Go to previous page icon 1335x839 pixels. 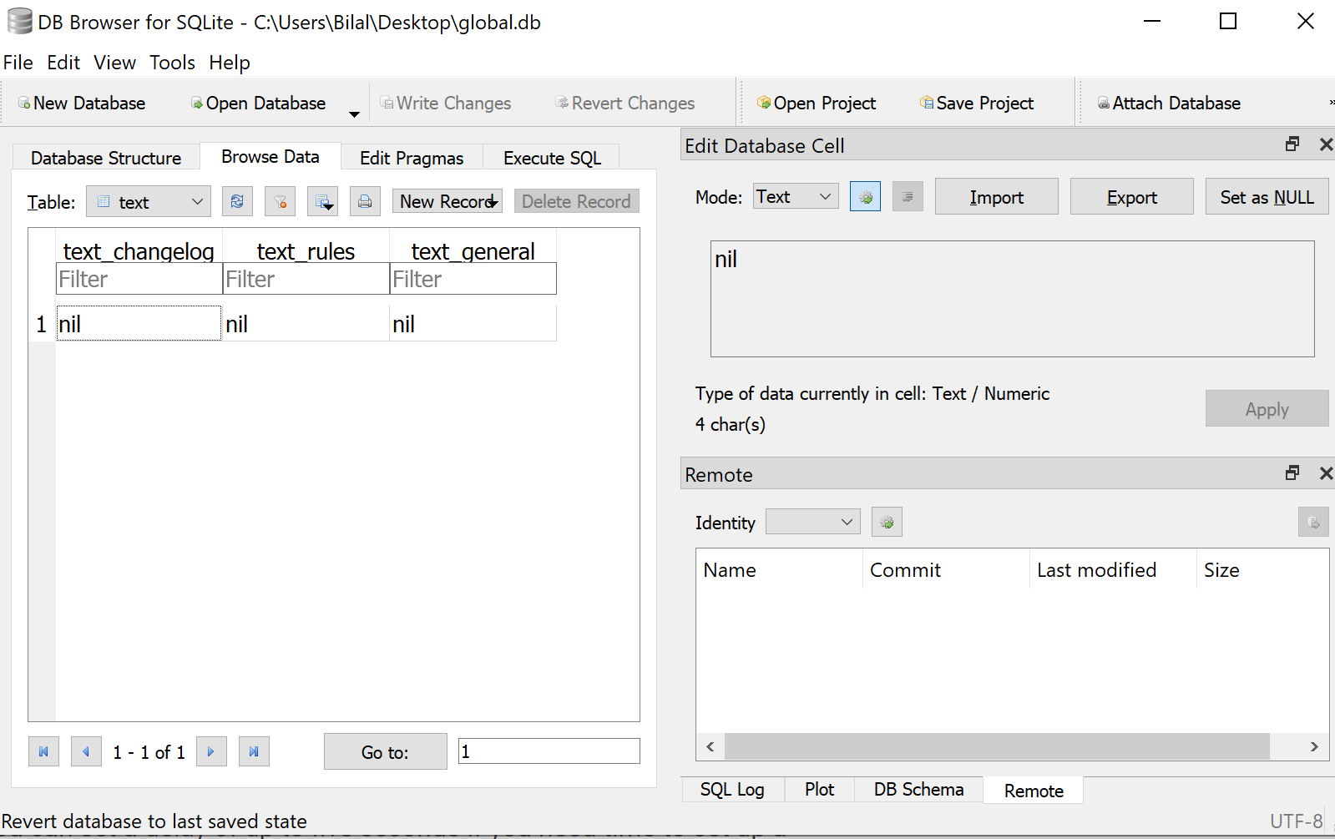tap(86, 751)
